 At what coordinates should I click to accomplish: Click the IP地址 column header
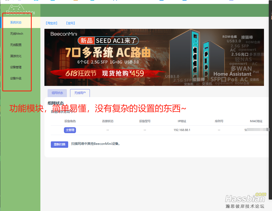coord(182,121)
